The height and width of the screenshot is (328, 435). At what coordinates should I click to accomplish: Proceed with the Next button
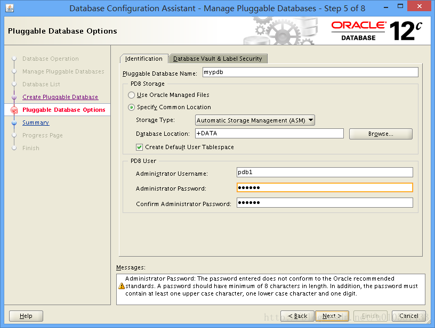(332, 316)
